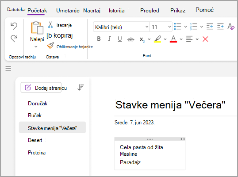Switch to the Umetanje tab
This screenshot has width=238, height=177.
(68, 11)
